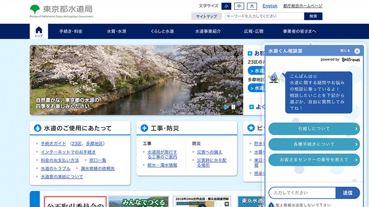Image resolution: width=369 pixels, height=207 pixels.
Task: Open 都庁総合ホームページ link
Action: tap(303, 6)
